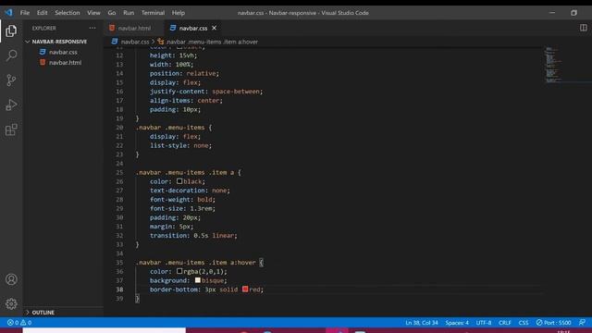
Task: Open the Edit menu
Action: [42, 12]
